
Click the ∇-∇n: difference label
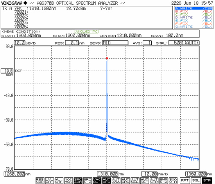[106, 9]
